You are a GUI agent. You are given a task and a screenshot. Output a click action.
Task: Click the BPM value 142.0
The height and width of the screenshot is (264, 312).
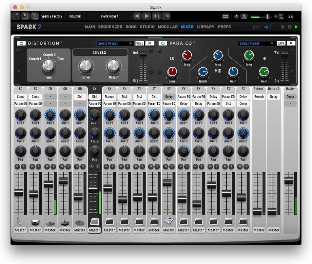[268, 27]
